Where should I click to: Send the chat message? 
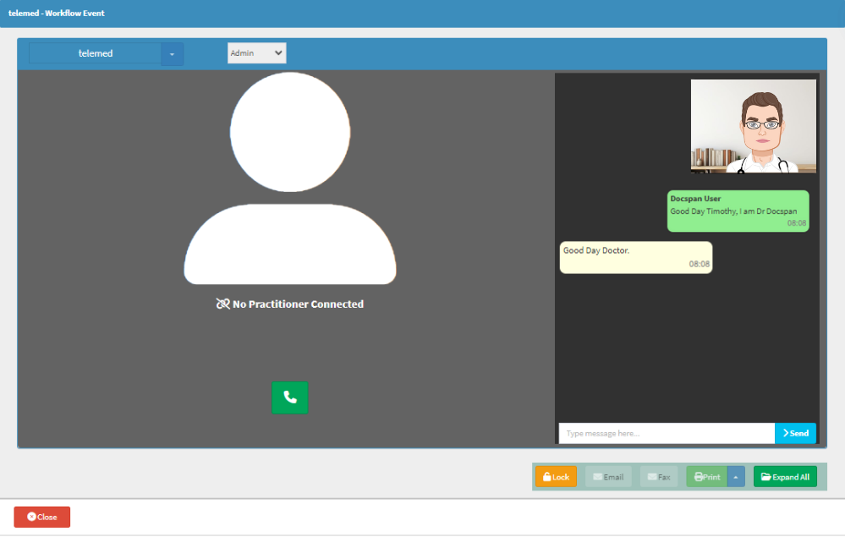[795, 433]
